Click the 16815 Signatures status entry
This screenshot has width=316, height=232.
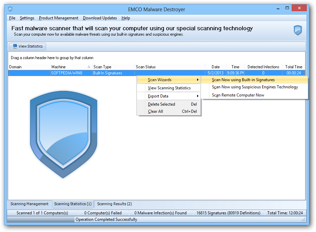tap(228, 213)
